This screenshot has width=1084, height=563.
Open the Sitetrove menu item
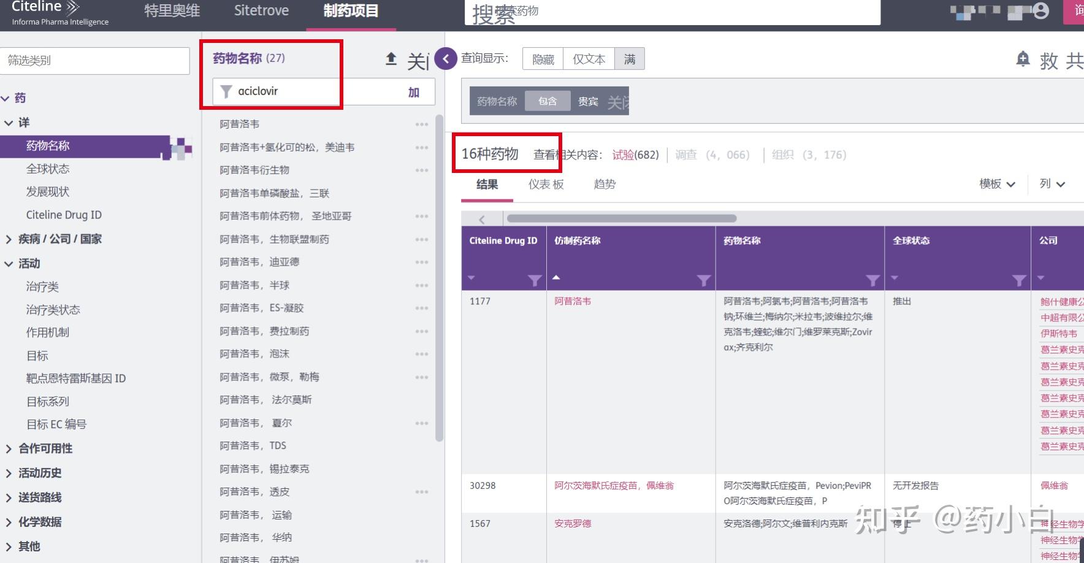(x=261, y=10)
